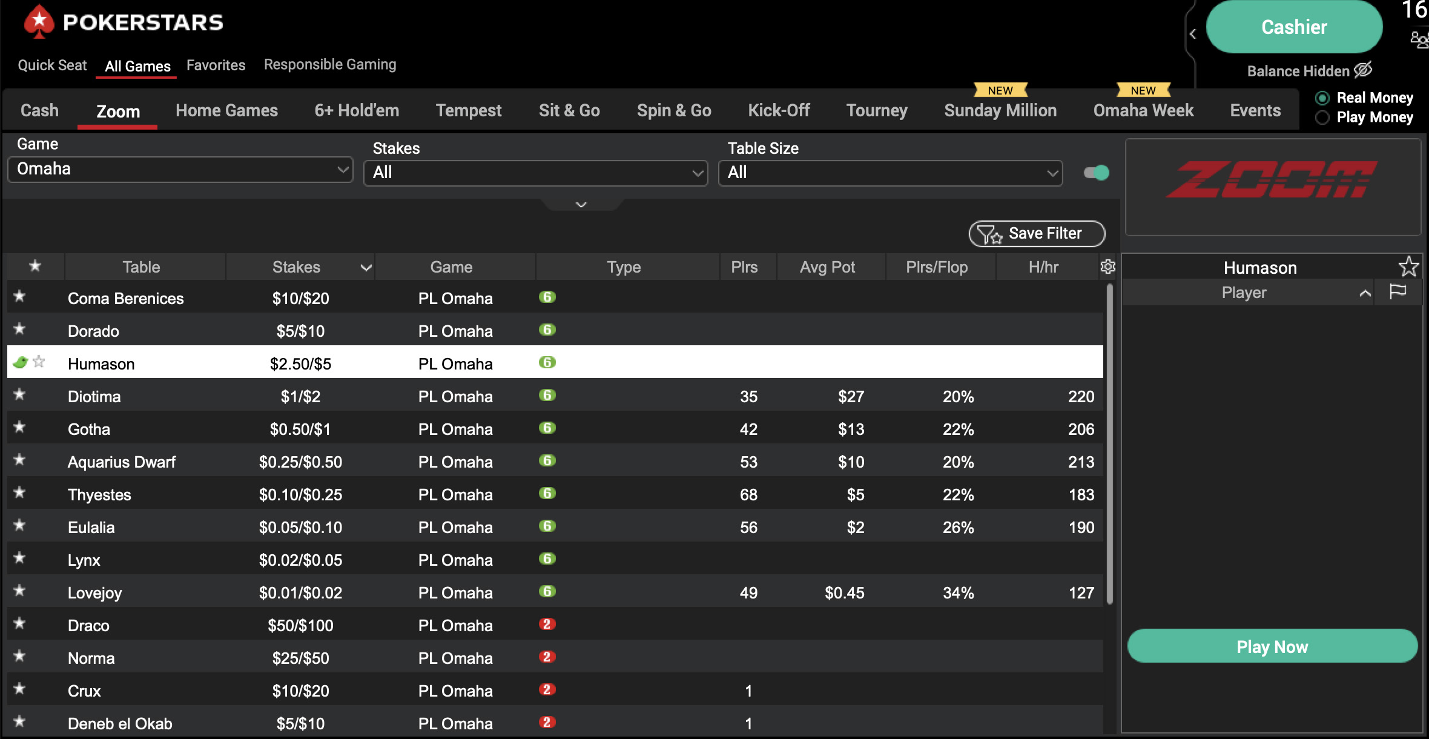Star the Gotha table
The width and height of the screenshot is (1429, 739).
[19, 427]
